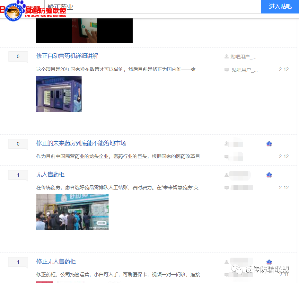299x283 pixels.
Task: Click the 2-12 date in 修正自动售药机详细讲解 row
Action: [284, 69]
